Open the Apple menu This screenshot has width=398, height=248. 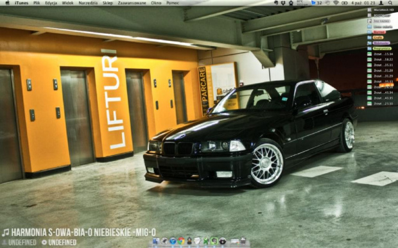(7, 3)
